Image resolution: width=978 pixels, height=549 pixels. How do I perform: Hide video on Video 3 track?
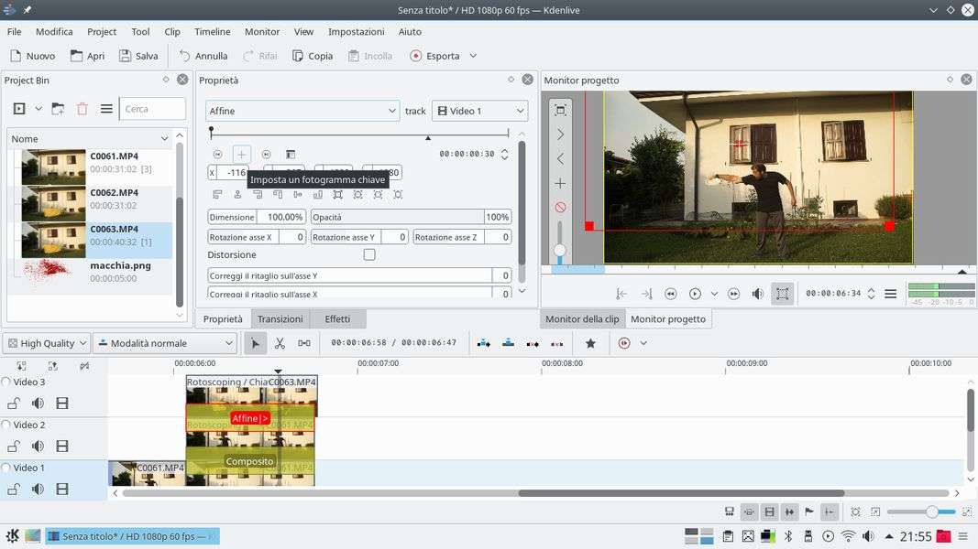point(62,404)
